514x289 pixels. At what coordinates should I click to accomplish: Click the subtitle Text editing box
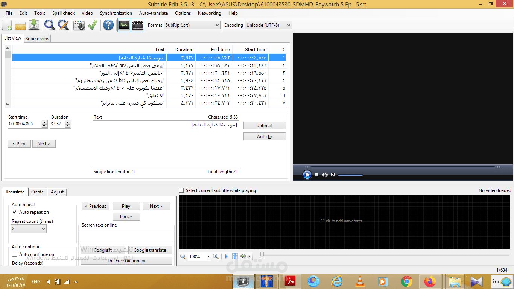tap(166, 144)
